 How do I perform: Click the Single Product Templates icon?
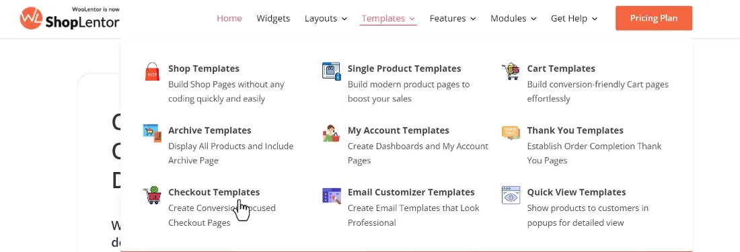[331, 72]
